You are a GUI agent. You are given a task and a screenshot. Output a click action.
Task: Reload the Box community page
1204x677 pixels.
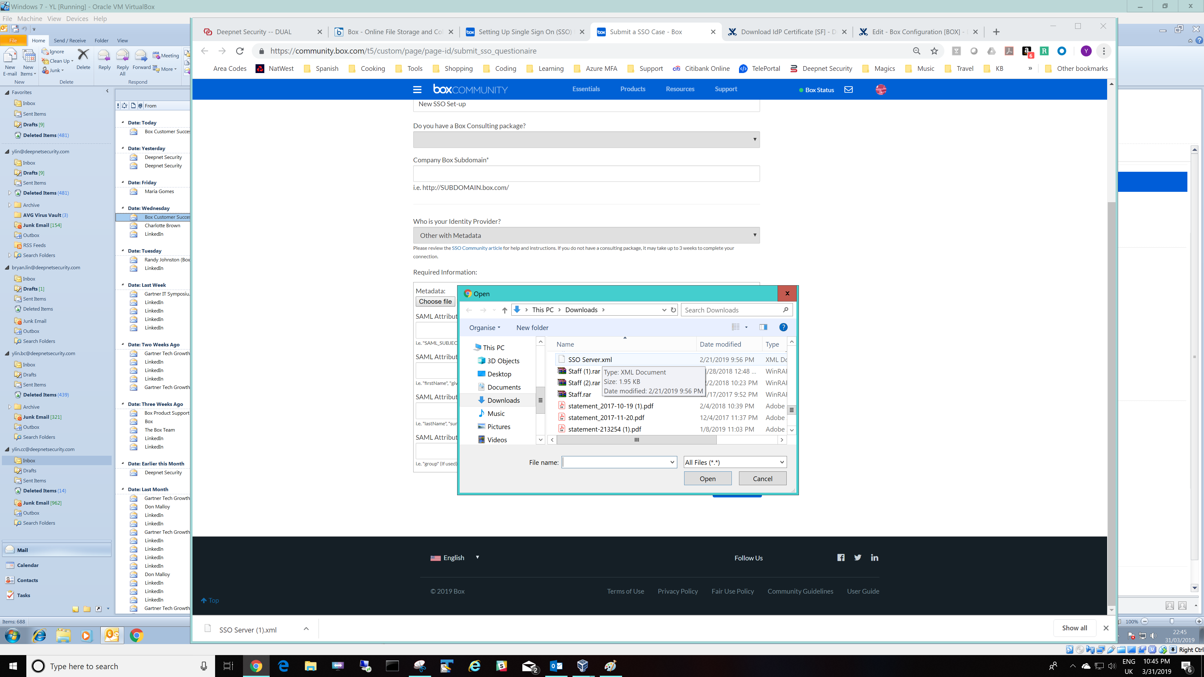[240, 51]
